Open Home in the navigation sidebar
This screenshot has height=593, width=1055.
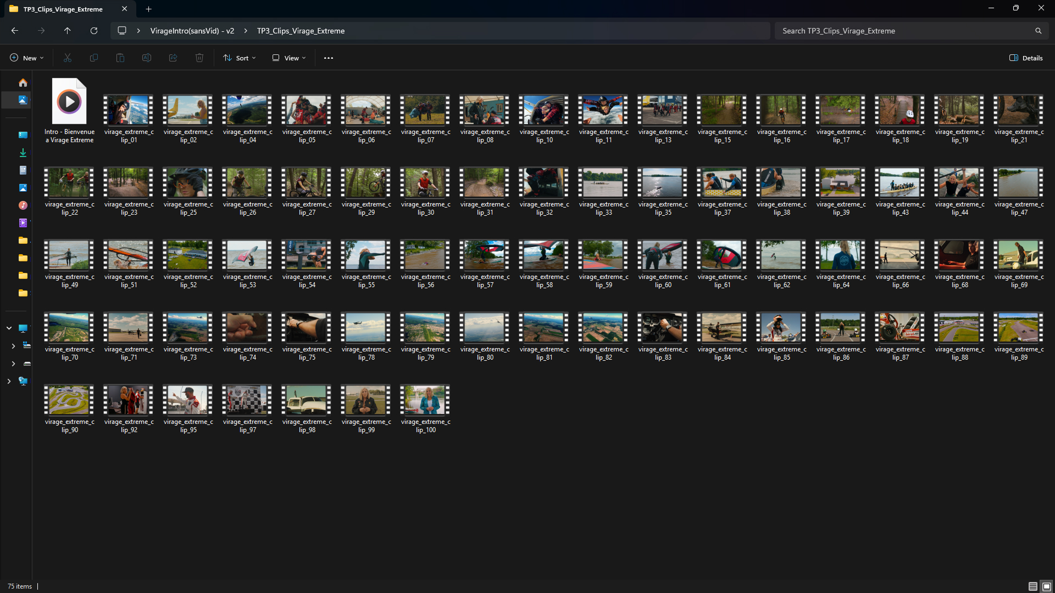23,83
